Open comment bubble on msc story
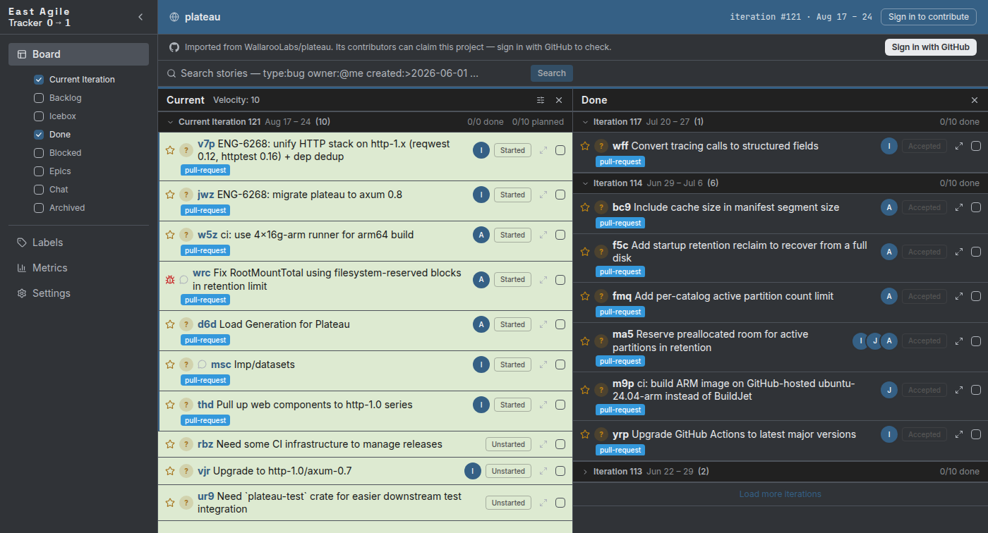Viewport: 988px width, 533px height. coord(202,364)
